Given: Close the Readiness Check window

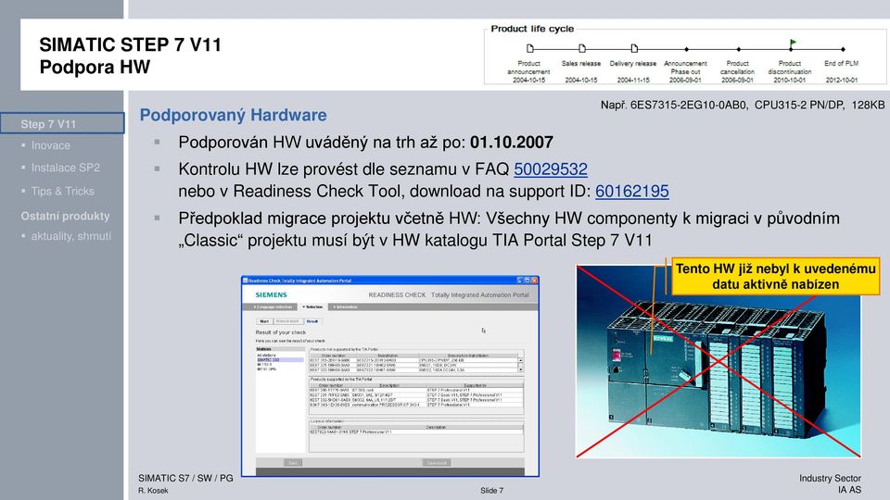Looking at the screenshot, I should pos(535,280).
